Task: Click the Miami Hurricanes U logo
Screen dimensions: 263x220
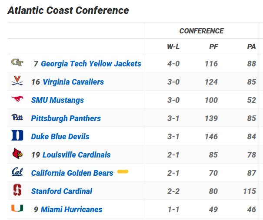Action: pyautogui.click(x=17, y=209)
